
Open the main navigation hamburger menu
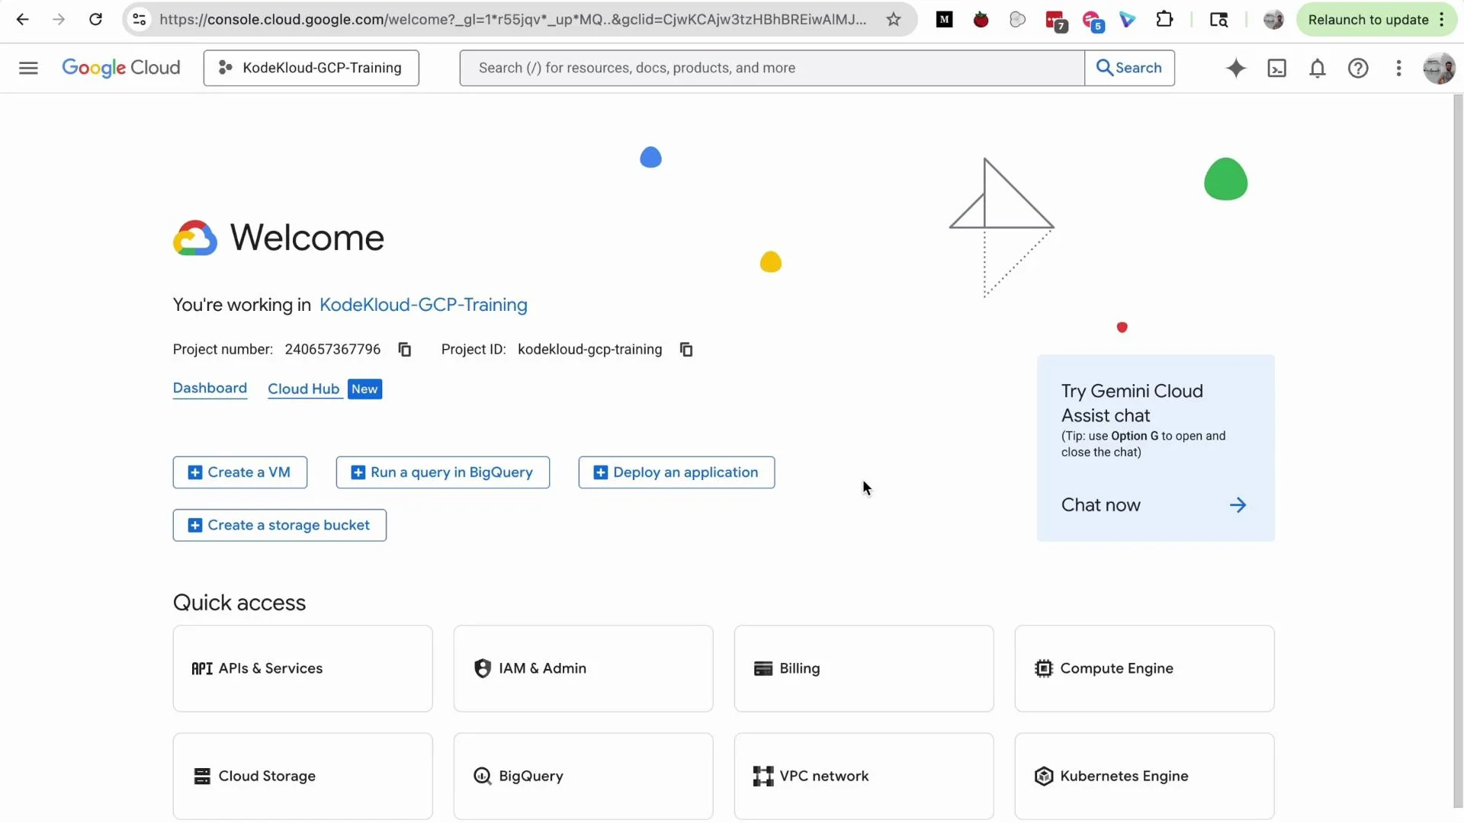coord(28,68)
